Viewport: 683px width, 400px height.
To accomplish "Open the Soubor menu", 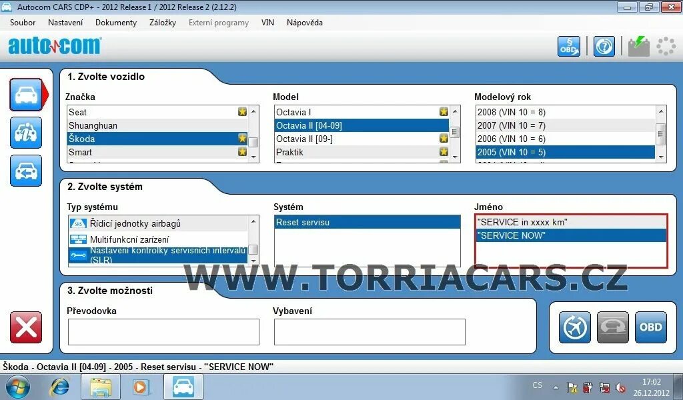I will [23, 23].
